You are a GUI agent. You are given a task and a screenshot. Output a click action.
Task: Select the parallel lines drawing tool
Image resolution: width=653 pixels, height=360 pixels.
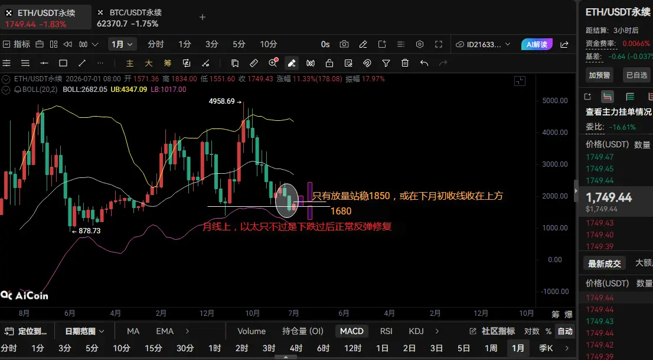tap(25, 63)
